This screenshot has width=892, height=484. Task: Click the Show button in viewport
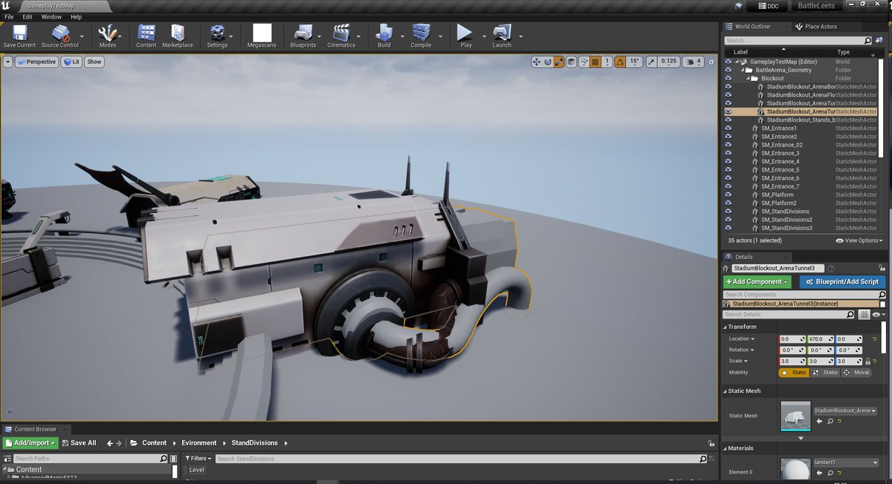point(94,62)
